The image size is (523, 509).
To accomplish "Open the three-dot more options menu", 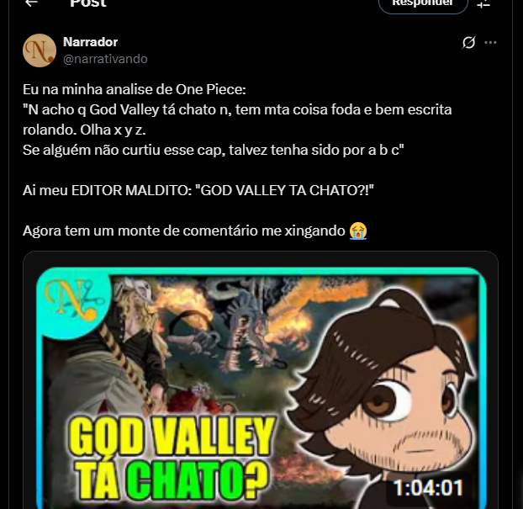I will tap(490, 42).
